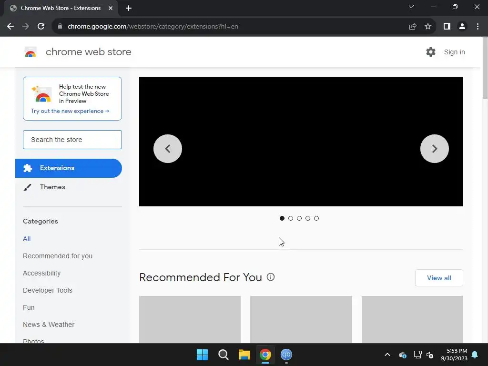This screenshot has height=366, width=488.
Task: Click the OneDrive cloud tray icon
Action: [x=402, y=355]
